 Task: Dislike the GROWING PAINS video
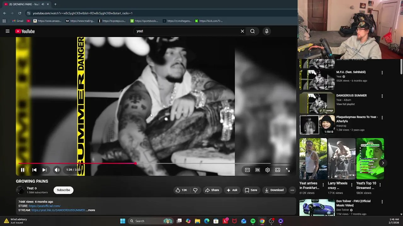[x=195, y=190]
